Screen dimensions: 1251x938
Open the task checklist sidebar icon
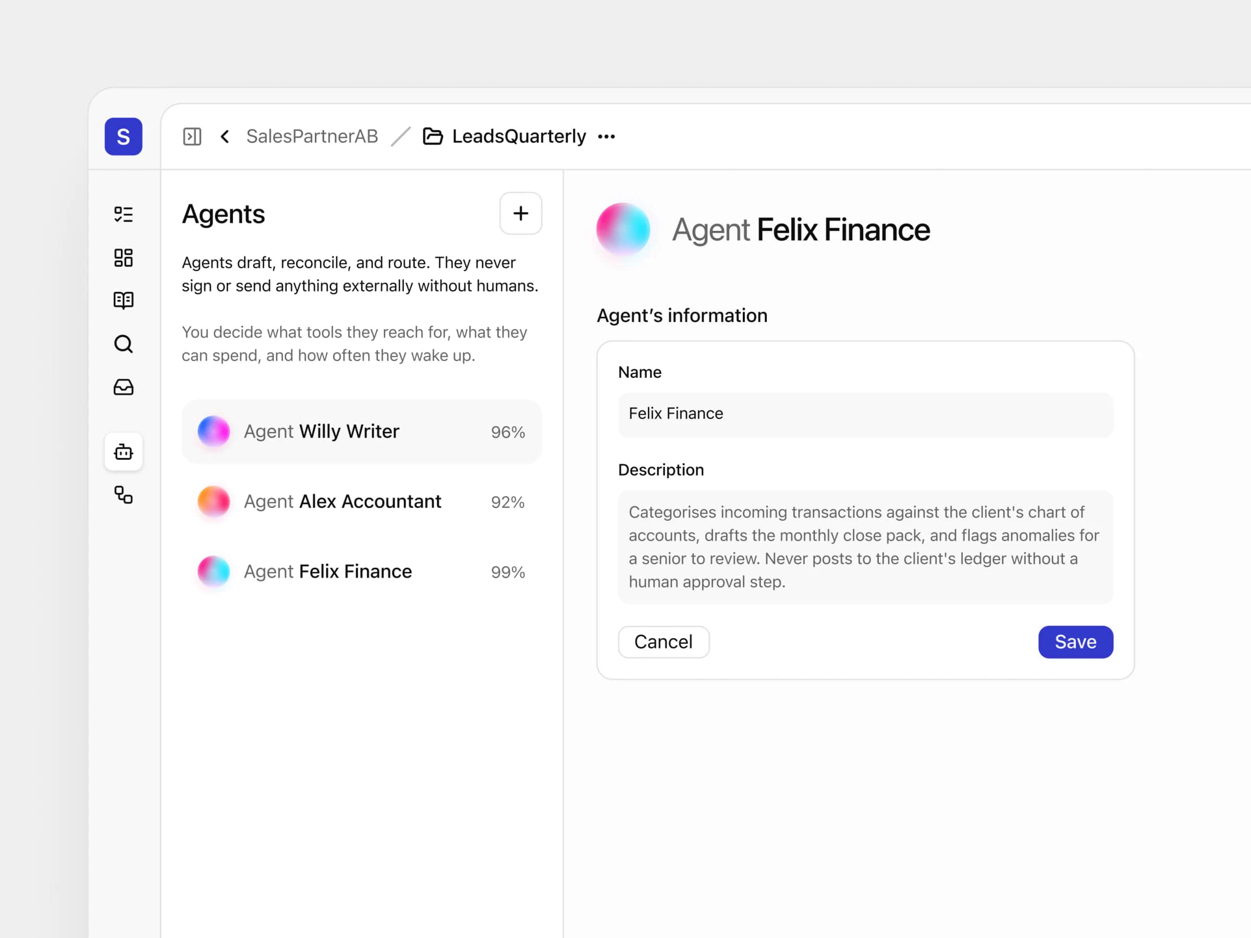coord(124,214)
